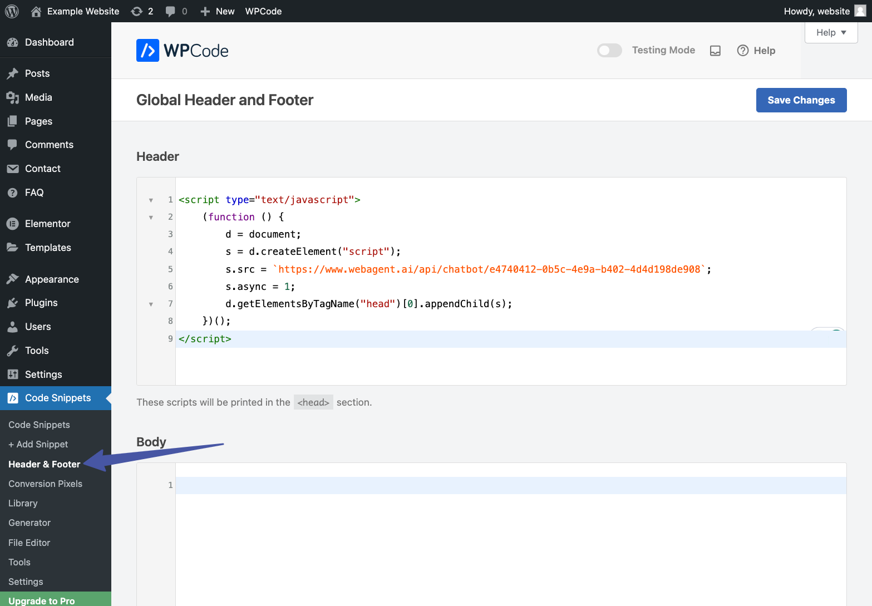
Task: Click the user avatar next to Howdy, website
Action: tap(860, 11)
